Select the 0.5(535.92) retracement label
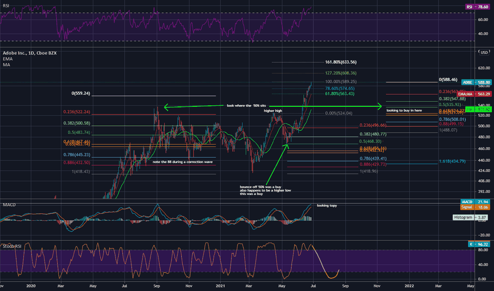Image resolution: width=494 pixels, height=291 pixels. pyautogui.click(x=450, y=105)
